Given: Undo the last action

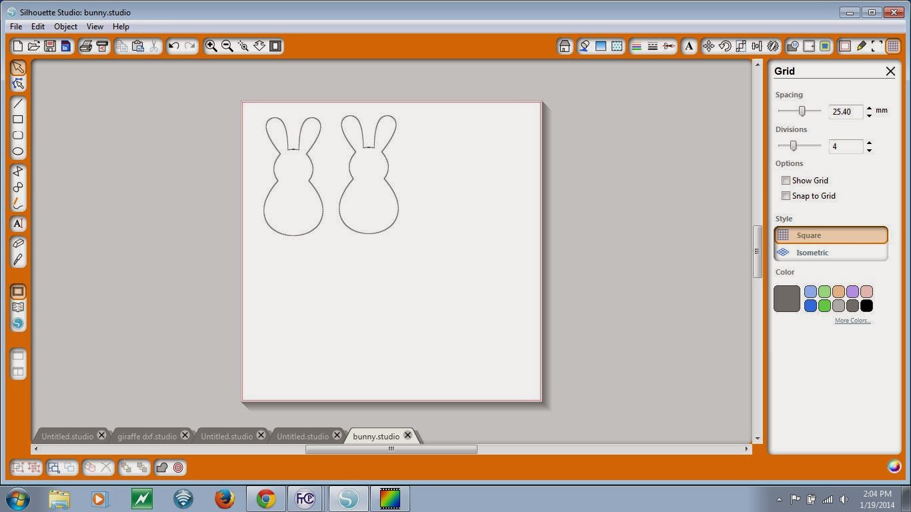Looking at the screenshot, I should (x=174, y=46).
